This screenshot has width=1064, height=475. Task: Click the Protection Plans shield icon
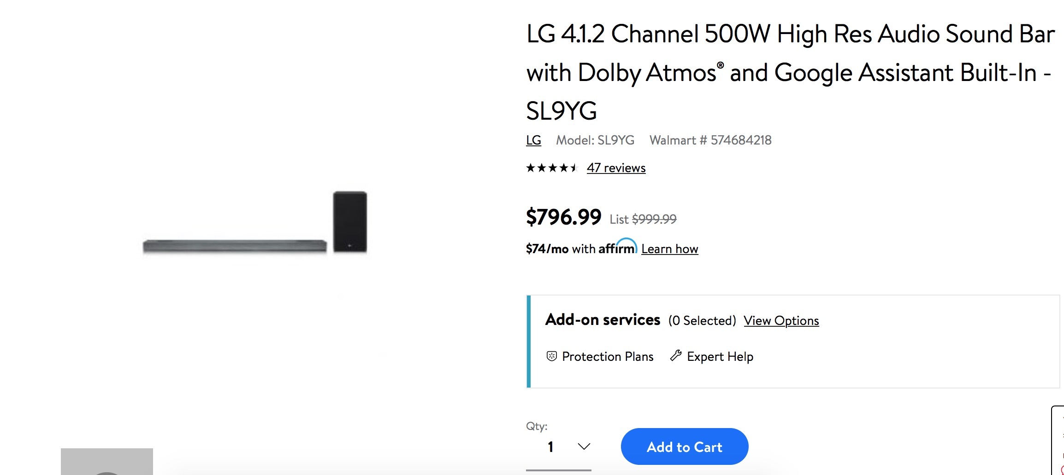(551, 356)
